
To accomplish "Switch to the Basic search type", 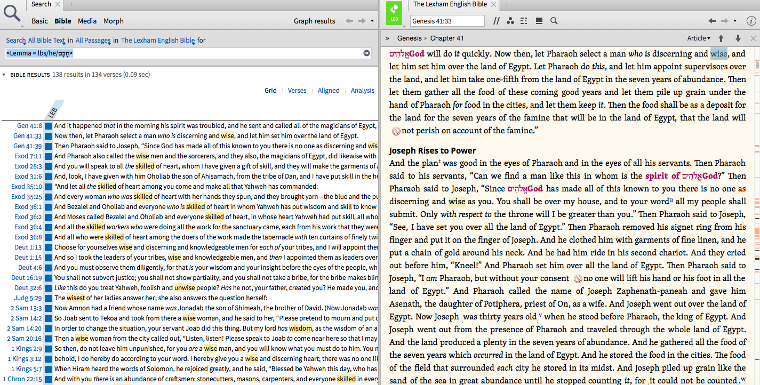I will point(39,21).
